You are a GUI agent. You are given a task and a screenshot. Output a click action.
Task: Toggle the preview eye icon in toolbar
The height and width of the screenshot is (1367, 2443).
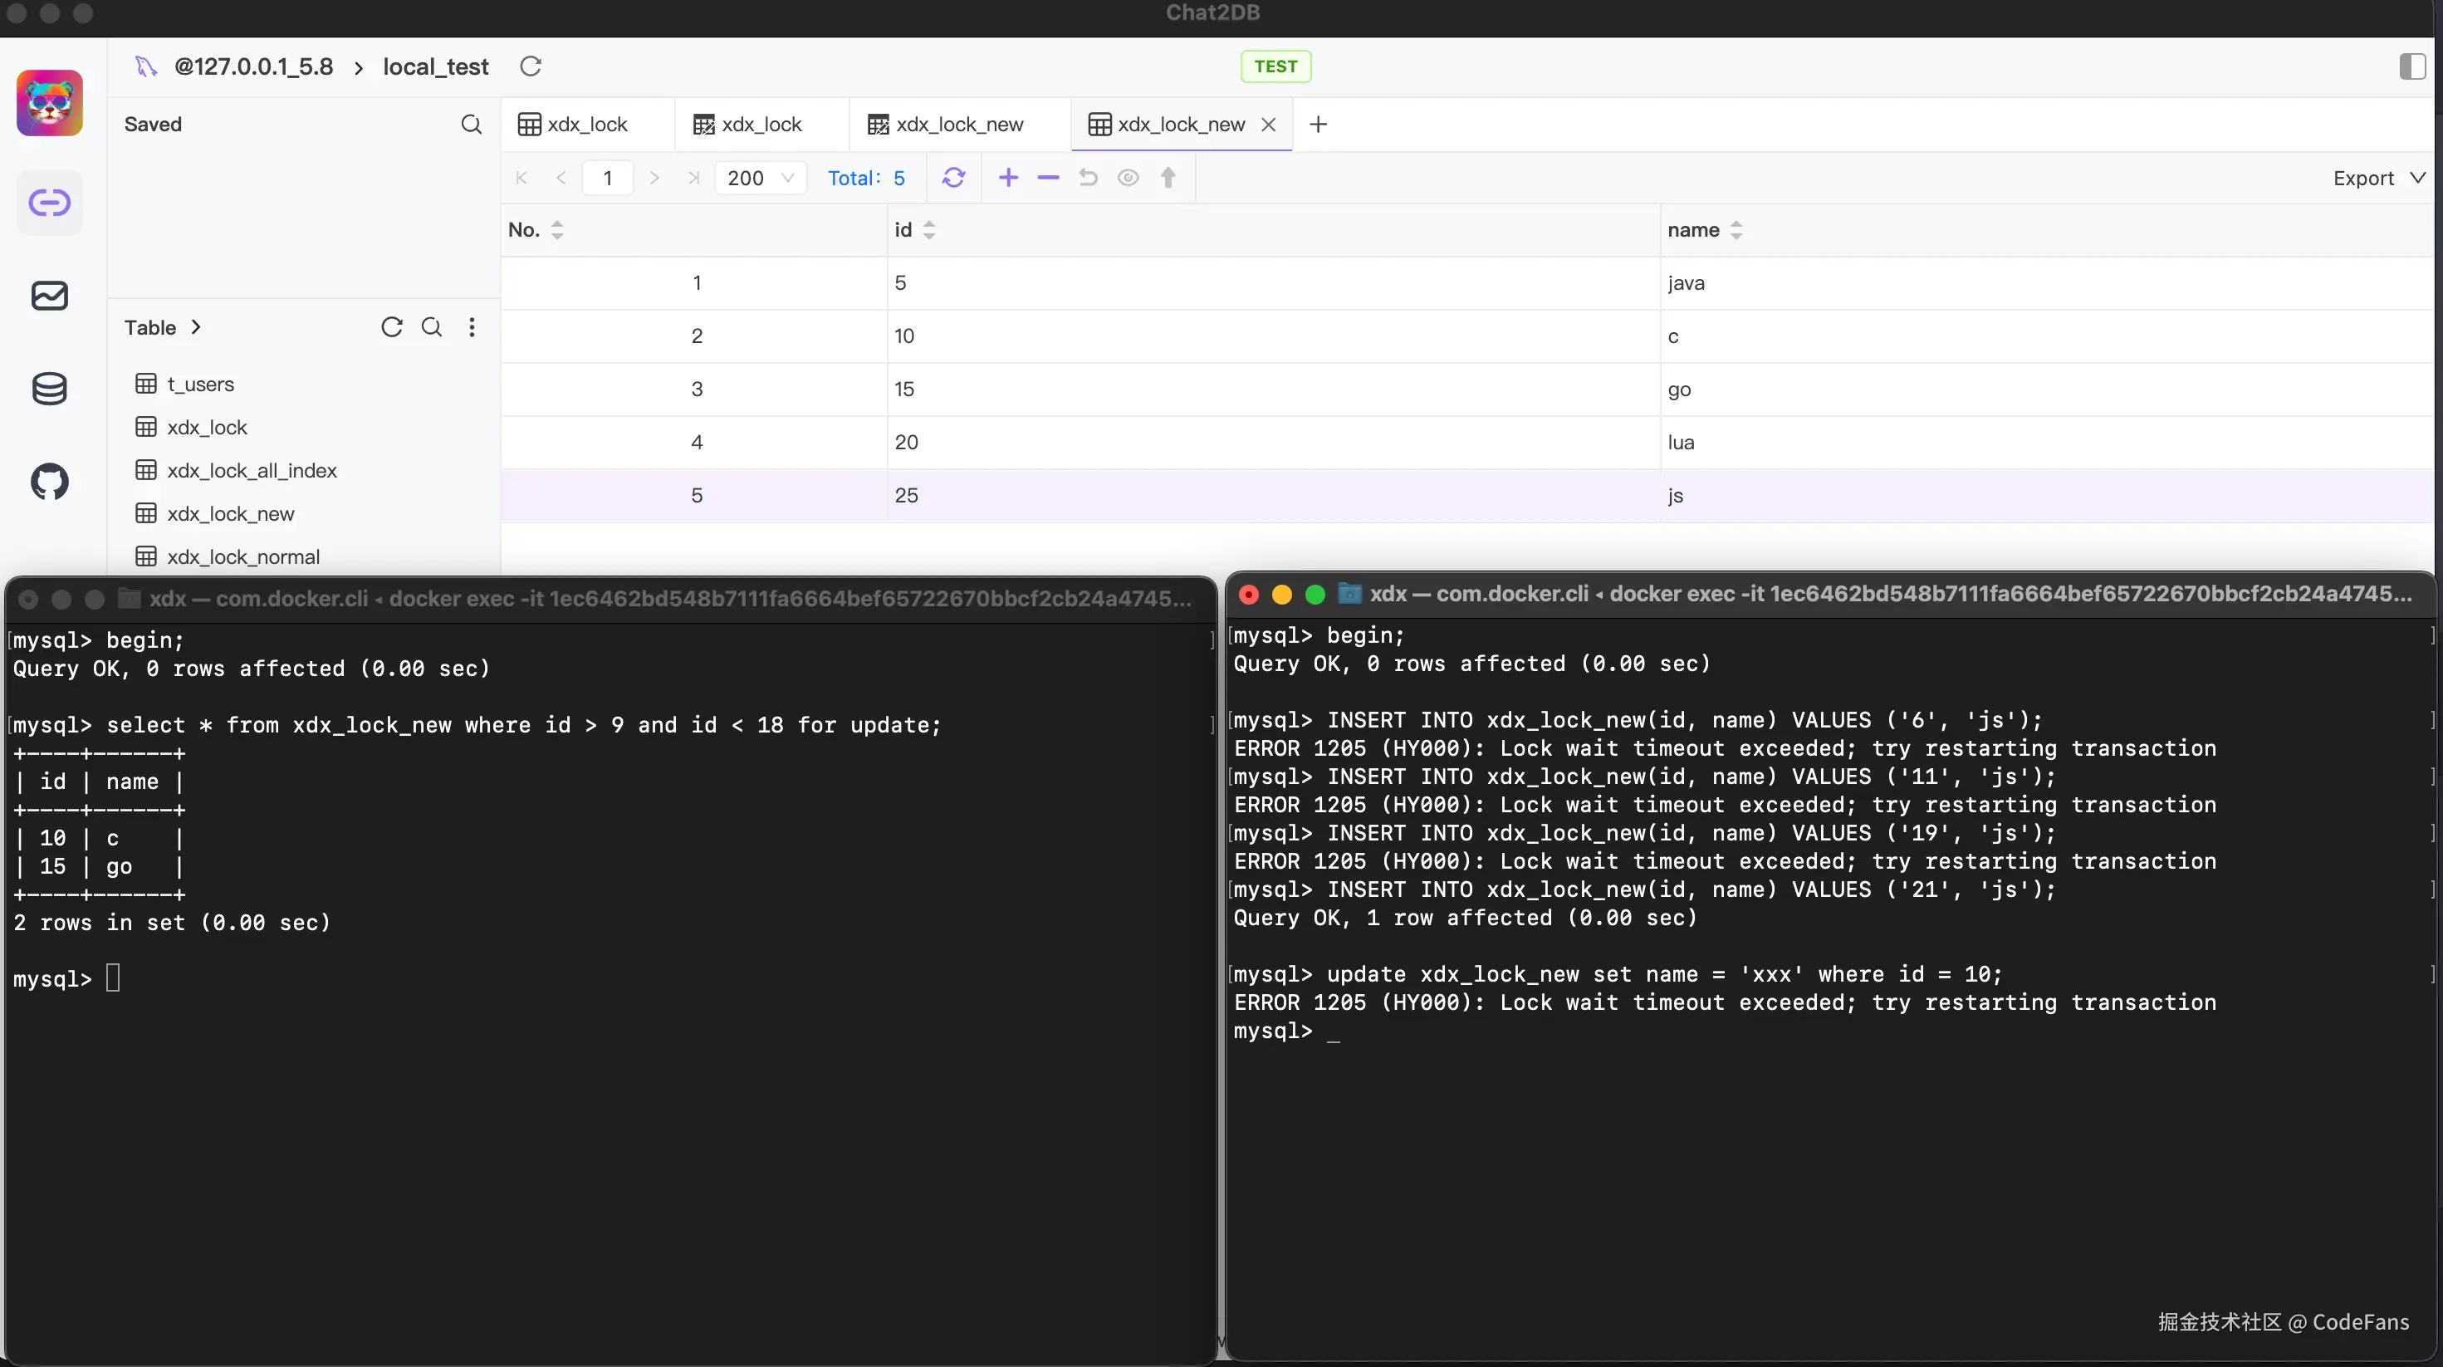(x=1128, y=178)
